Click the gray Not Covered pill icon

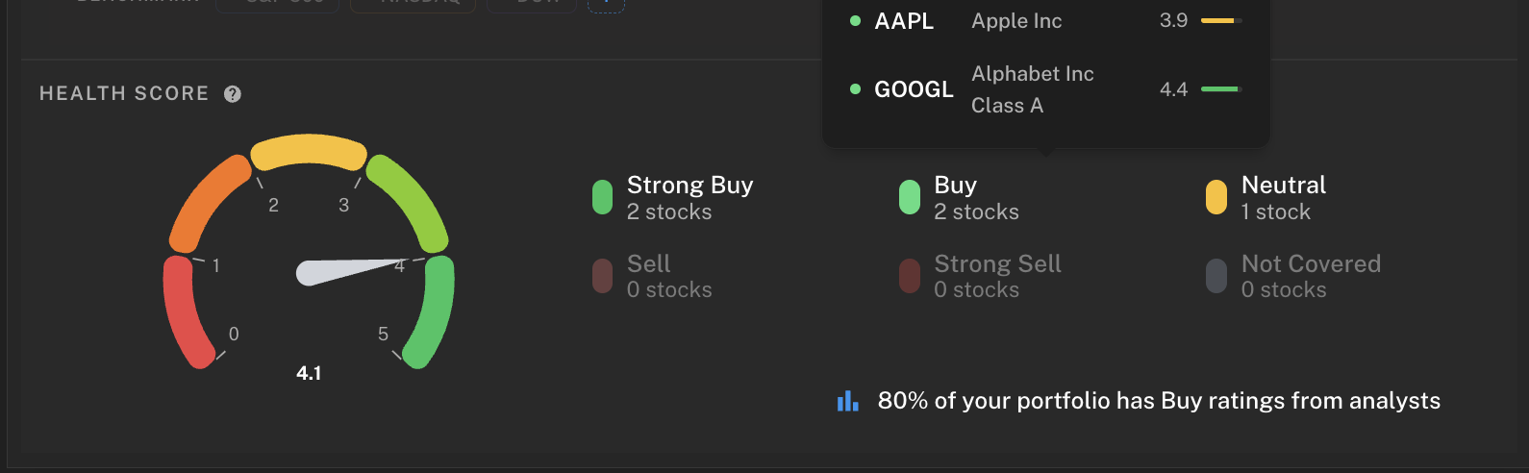click(1216, 276)
